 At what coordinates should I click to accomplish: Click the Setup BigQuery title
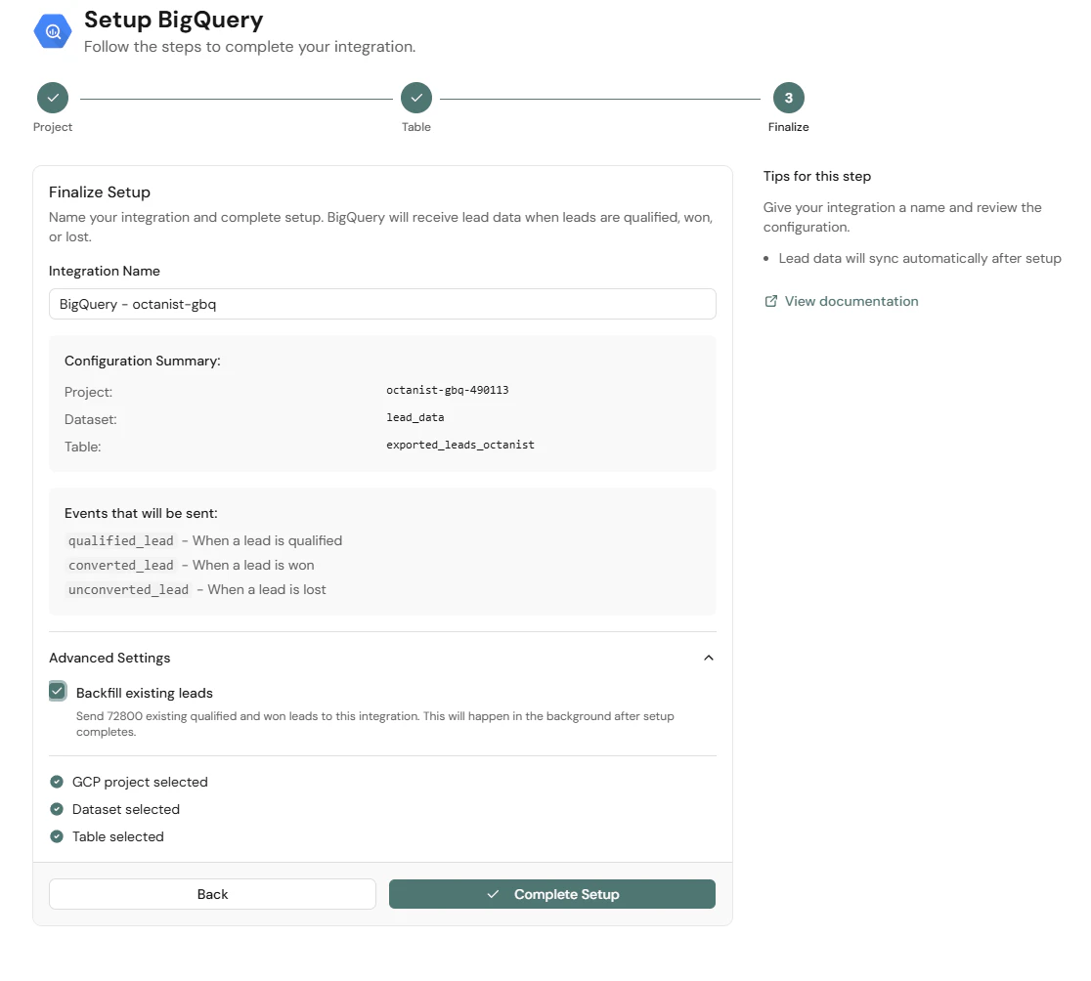coord(173,20)
